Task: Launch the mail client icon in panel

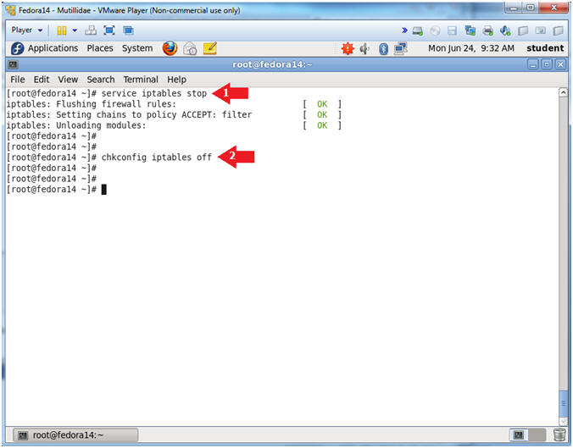Action: [190, 48]
